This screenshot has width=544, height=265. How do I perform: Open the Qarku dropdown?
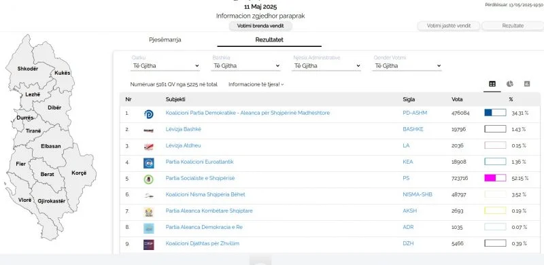coord(165,65)
